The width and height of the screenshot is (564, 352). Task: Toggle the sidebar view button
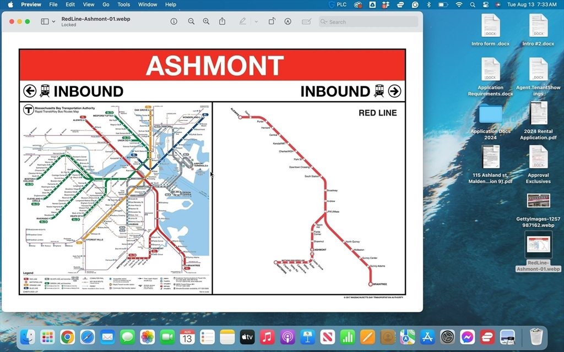point(45,21)
